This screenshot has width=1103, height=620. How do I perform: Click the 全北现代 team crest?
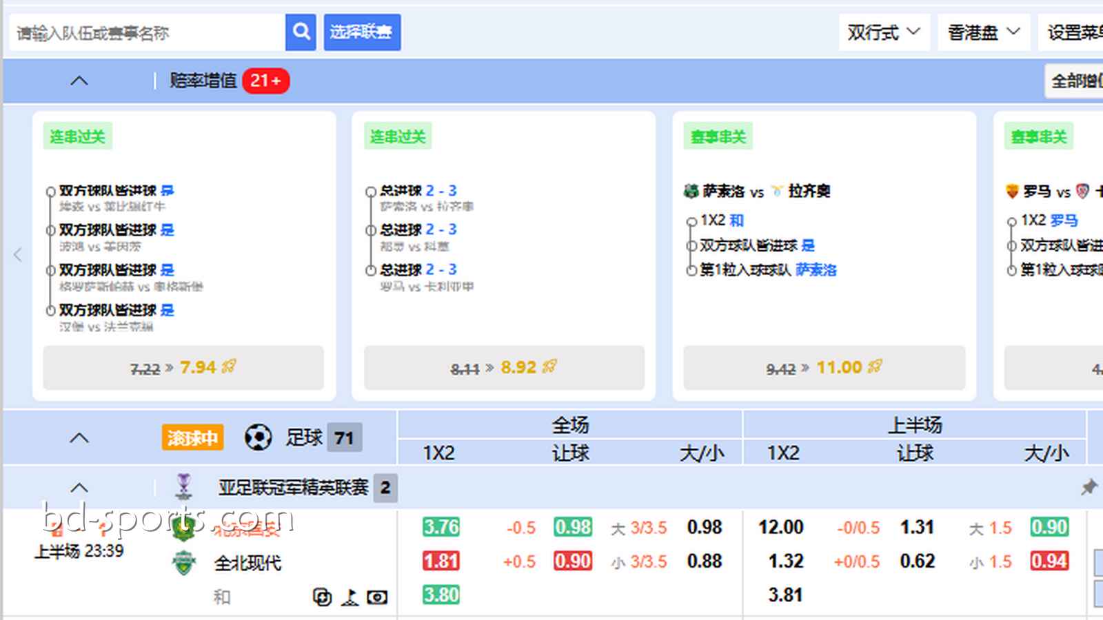[x=183, y=563]
